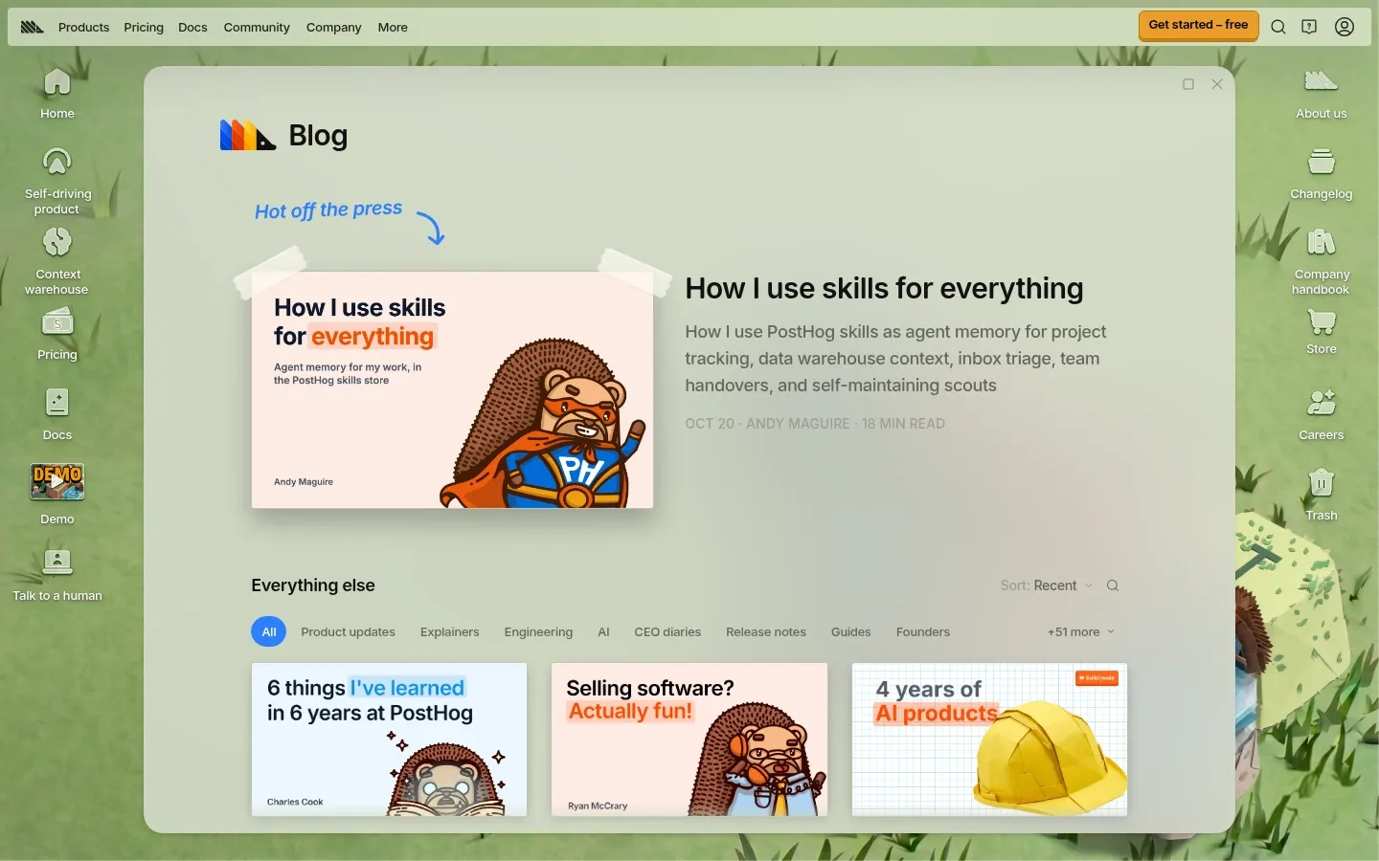This screenshot has height=861, width=1379.
Task: Filter by Product updates category
Action: click(x=348, y=632)
